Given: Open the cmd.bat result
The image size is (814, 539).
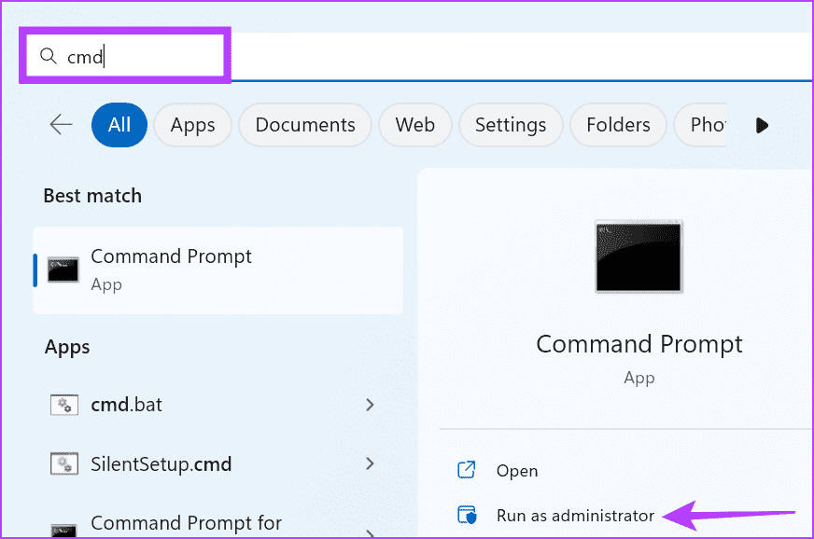Looking at the screenshot, I should (218, 405).
